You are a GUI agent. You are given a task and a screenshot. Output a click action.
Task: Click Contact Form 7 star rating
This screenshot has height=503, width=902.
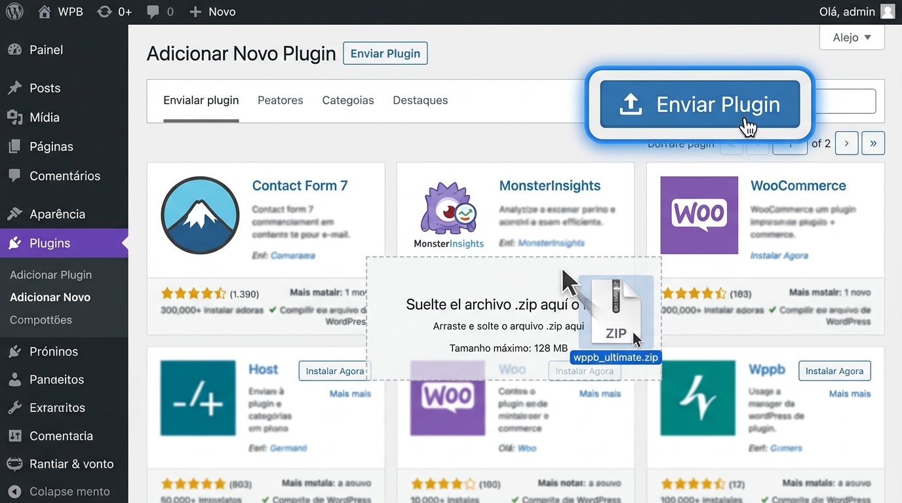tap(193, 294)
